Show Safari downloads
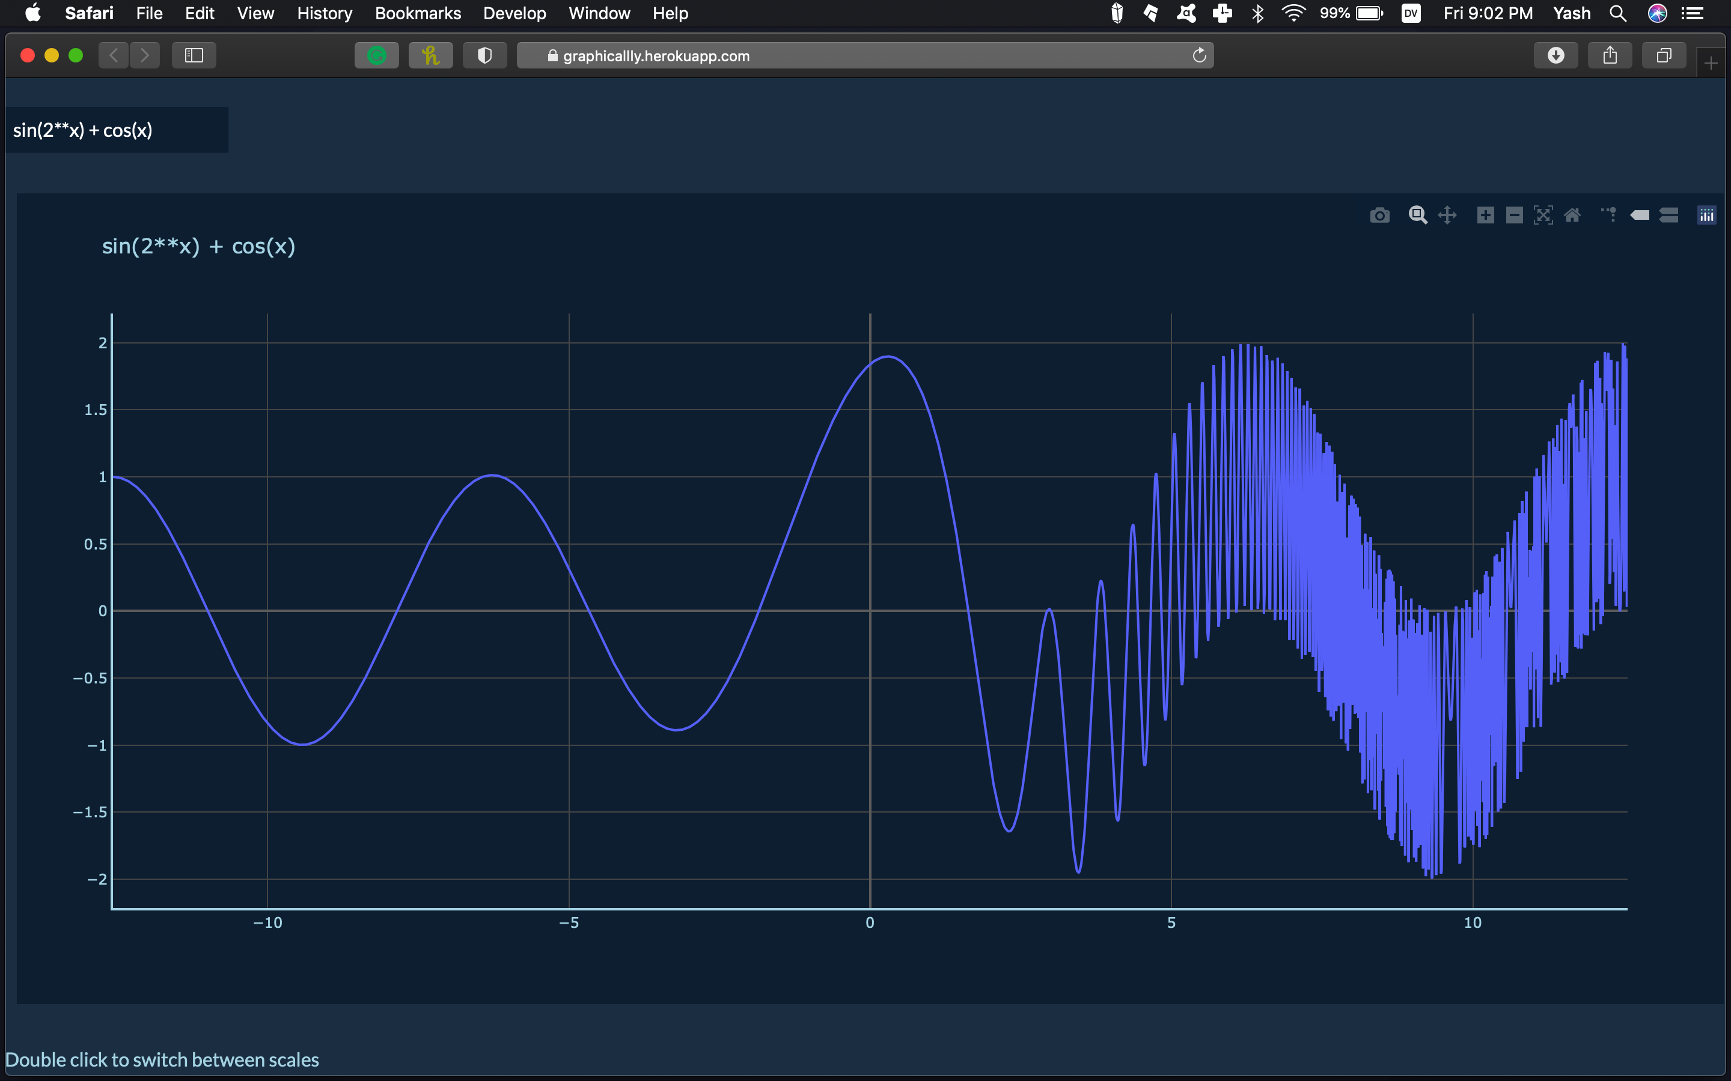The image size is (1731, 1081). click(1555, 55)
